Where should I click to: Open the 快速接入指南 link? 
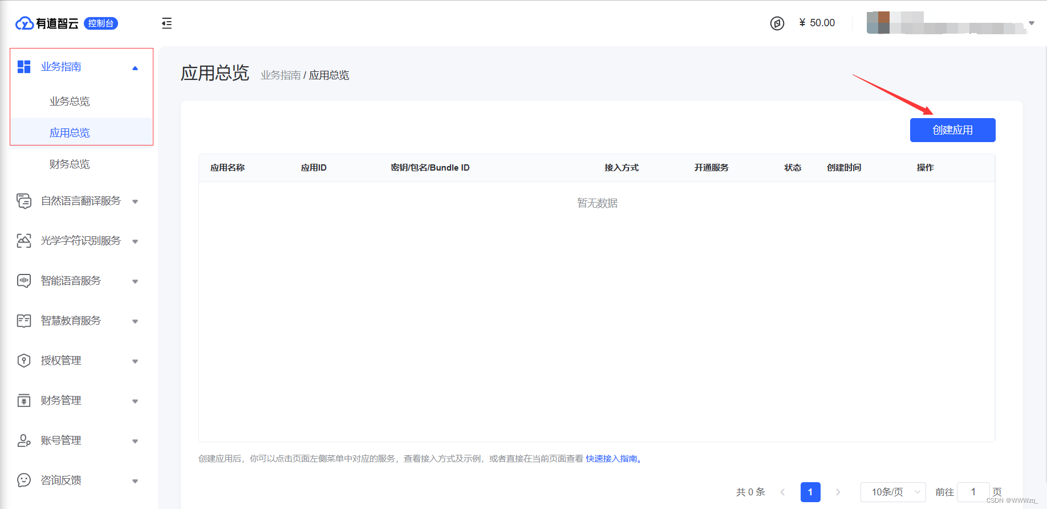(x=614, y=459)
